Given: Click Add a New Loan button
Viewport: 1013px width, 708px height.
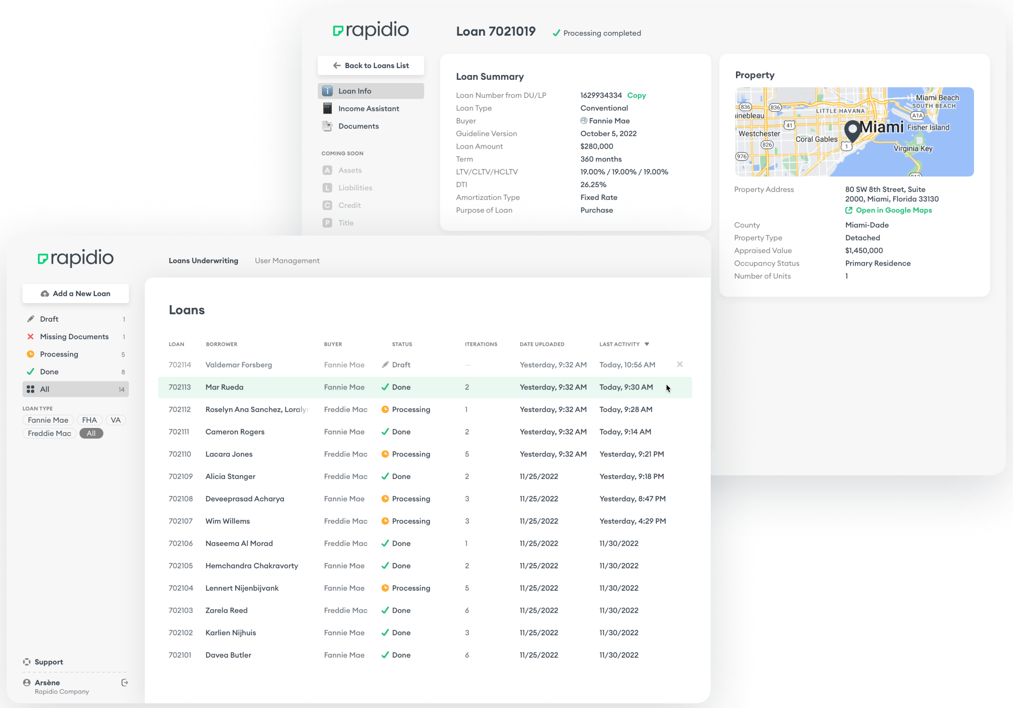Looking at the screenshot, I should pyautogui.click(x=76, y=294).
